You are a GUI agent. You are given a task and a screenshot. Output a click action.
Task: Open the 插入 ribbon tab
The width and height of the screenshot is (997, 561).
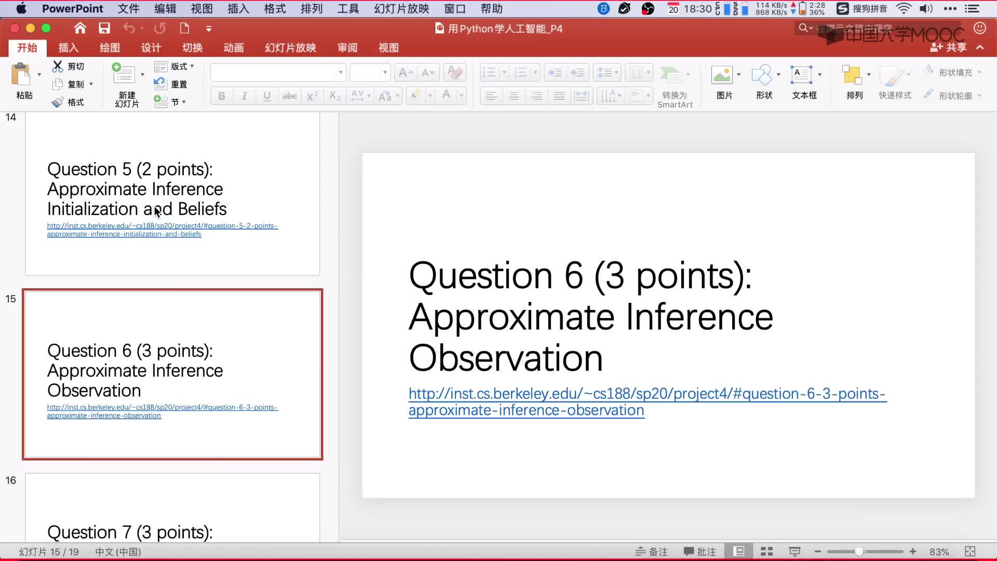point(68,48)
